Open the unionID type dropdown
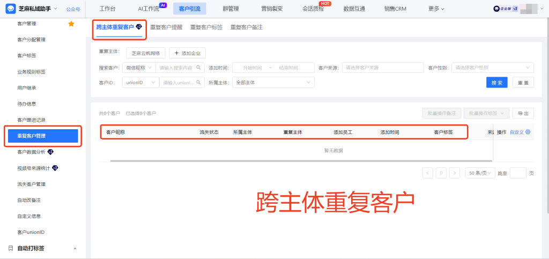 click(x=140, y=82)
